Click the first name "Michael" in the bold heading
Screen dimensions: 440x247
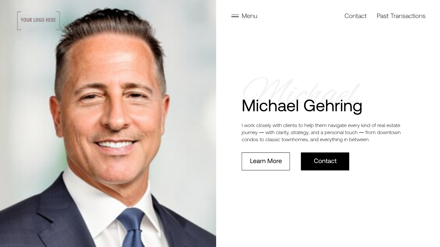tap(270, 106)
